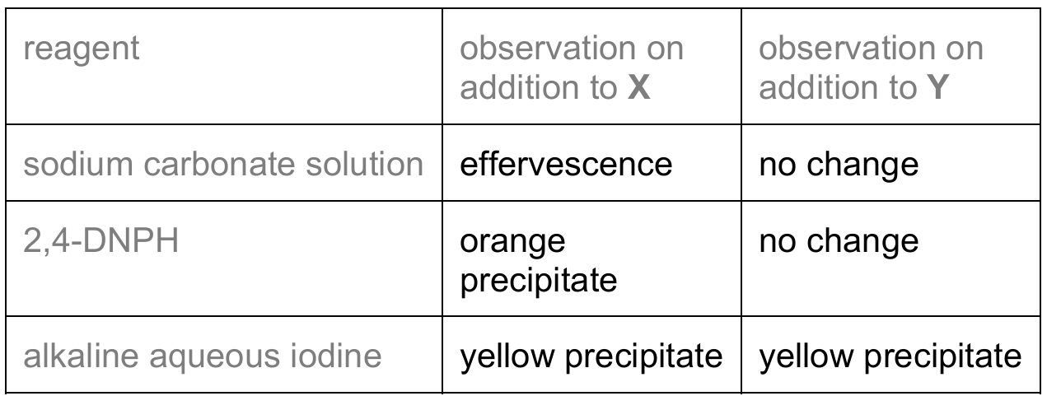Select the "observation on addition to X" header
The width and height of the screenshot is (1047, 396).
[x=571, y=68]
